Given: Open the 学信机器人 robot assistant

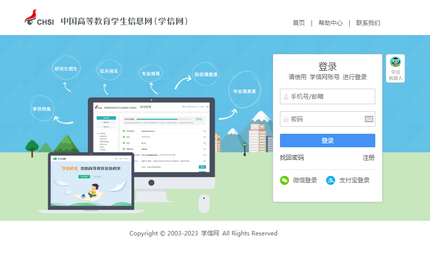Looking at the screenshot, I should point(395,68).
